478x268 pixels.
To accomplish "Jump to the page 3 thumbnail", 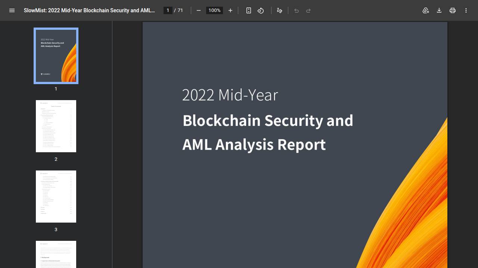I will click(x=56, y=197).
